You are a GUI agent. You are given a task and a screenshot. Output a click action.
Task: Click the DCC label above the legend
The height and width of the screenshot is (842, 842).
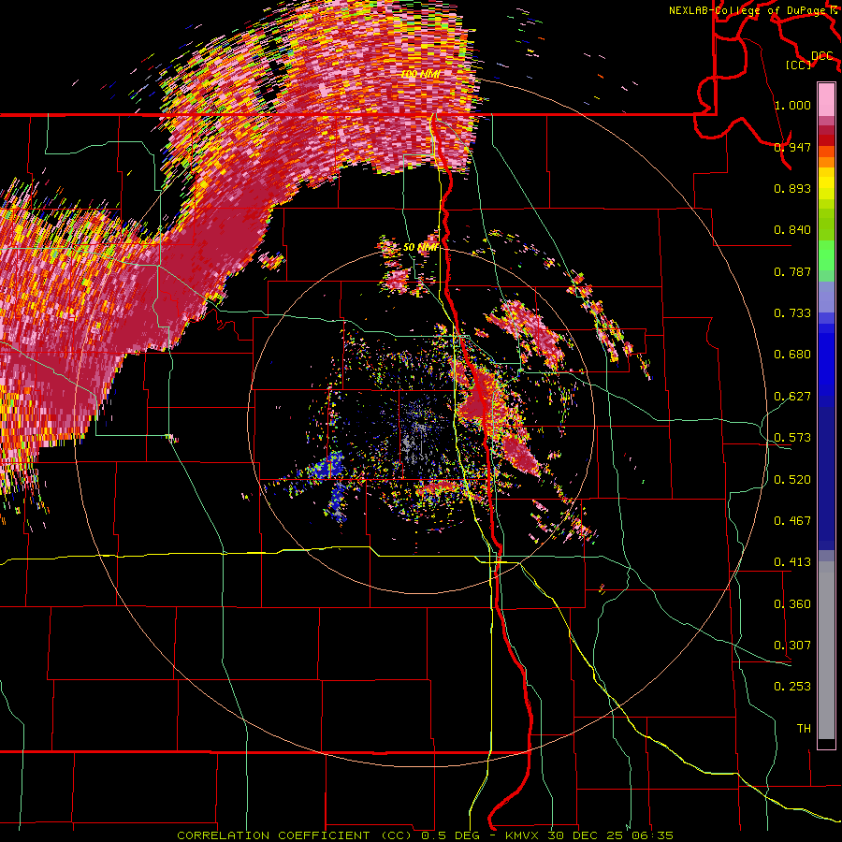[822, 56]
